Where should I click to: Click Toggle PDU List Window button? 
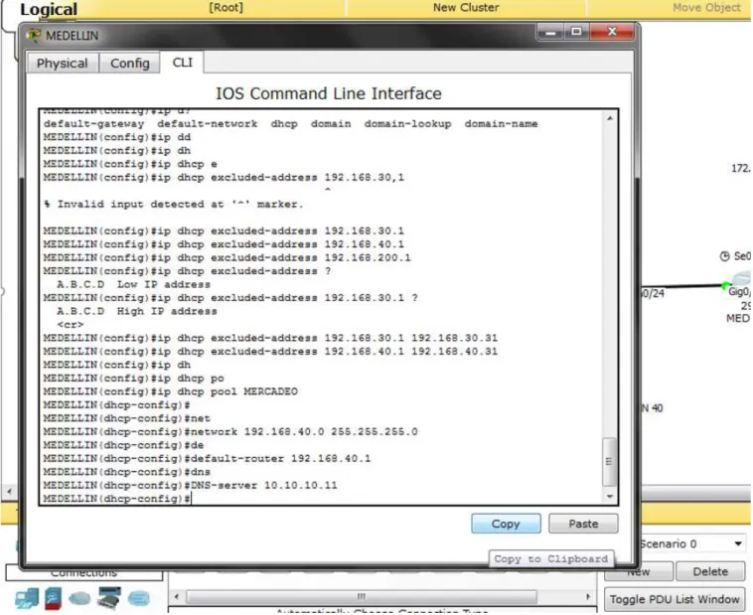click(x=675, y=599)
